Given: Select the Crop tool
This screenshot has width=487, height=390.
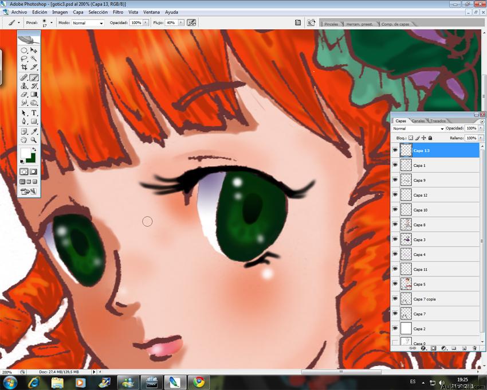Looking at the screenshot, I should point(24,67).
